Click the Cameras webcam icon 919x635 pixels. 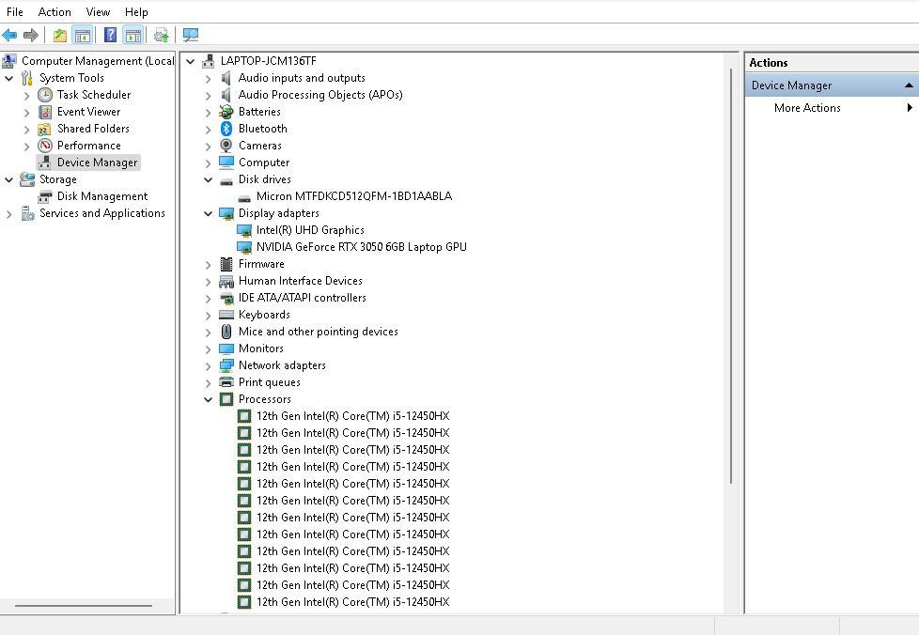tap(226, 146)
